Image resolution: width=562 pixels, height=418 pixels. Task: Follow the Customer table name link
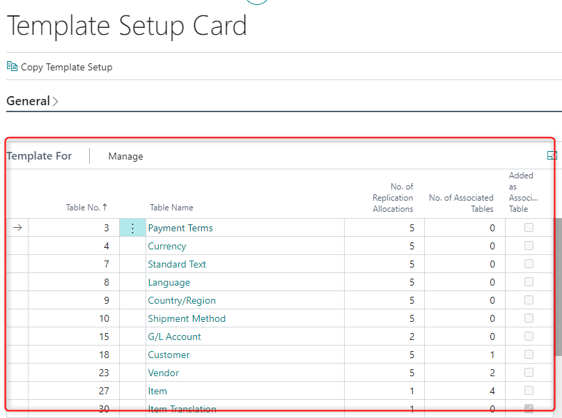tap(169, 354)
